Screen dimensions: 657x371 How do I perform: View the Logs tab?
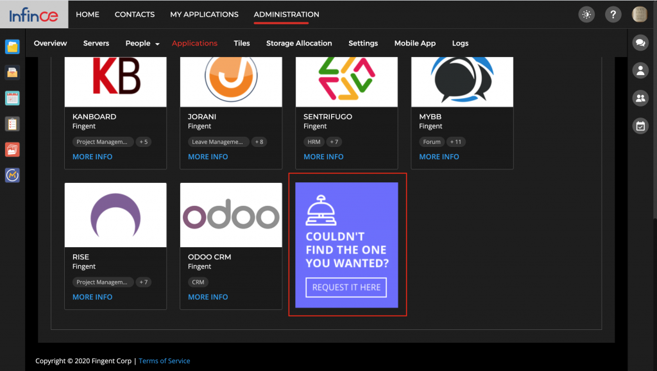click(x=460, y=43)
